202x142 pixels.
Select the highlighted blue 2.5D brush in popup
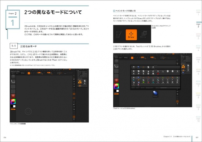(138, 78)
